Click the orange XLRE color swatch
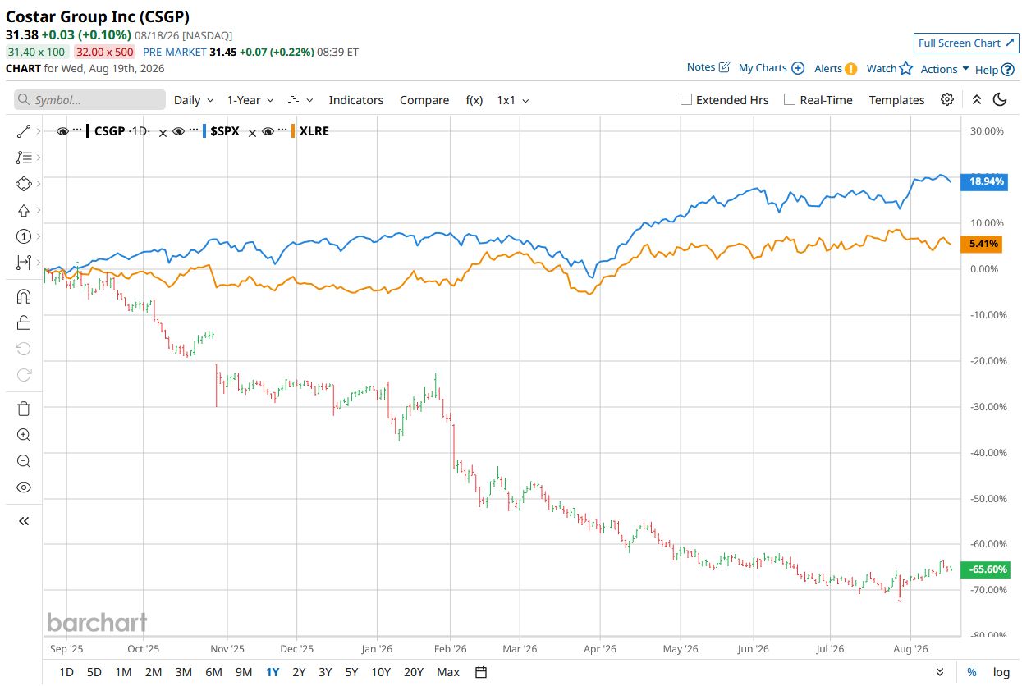1022x686 pixels. pyautogui.click(x=294, y=131)
